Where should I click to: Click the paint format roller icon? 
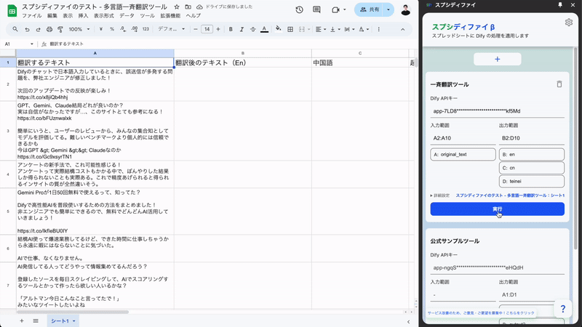[60, 29]
